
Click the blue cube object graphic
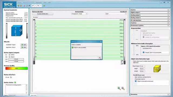pos(17,31)
